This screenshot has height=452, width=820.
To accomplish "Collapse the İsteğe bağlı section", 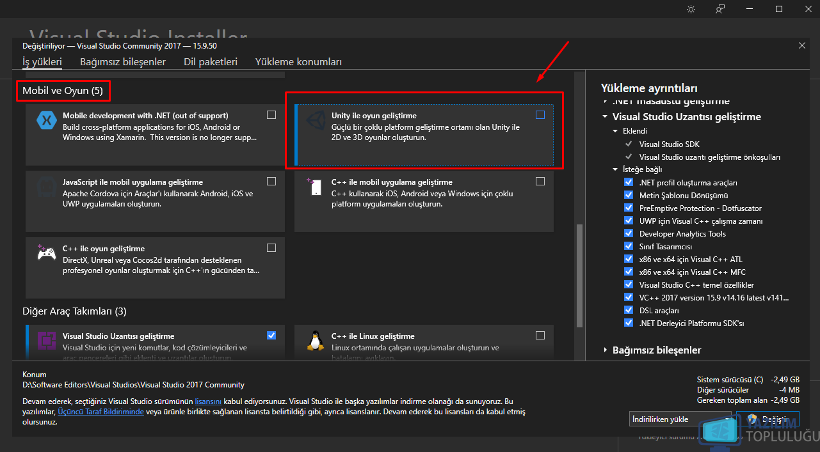I will point(615,169).
